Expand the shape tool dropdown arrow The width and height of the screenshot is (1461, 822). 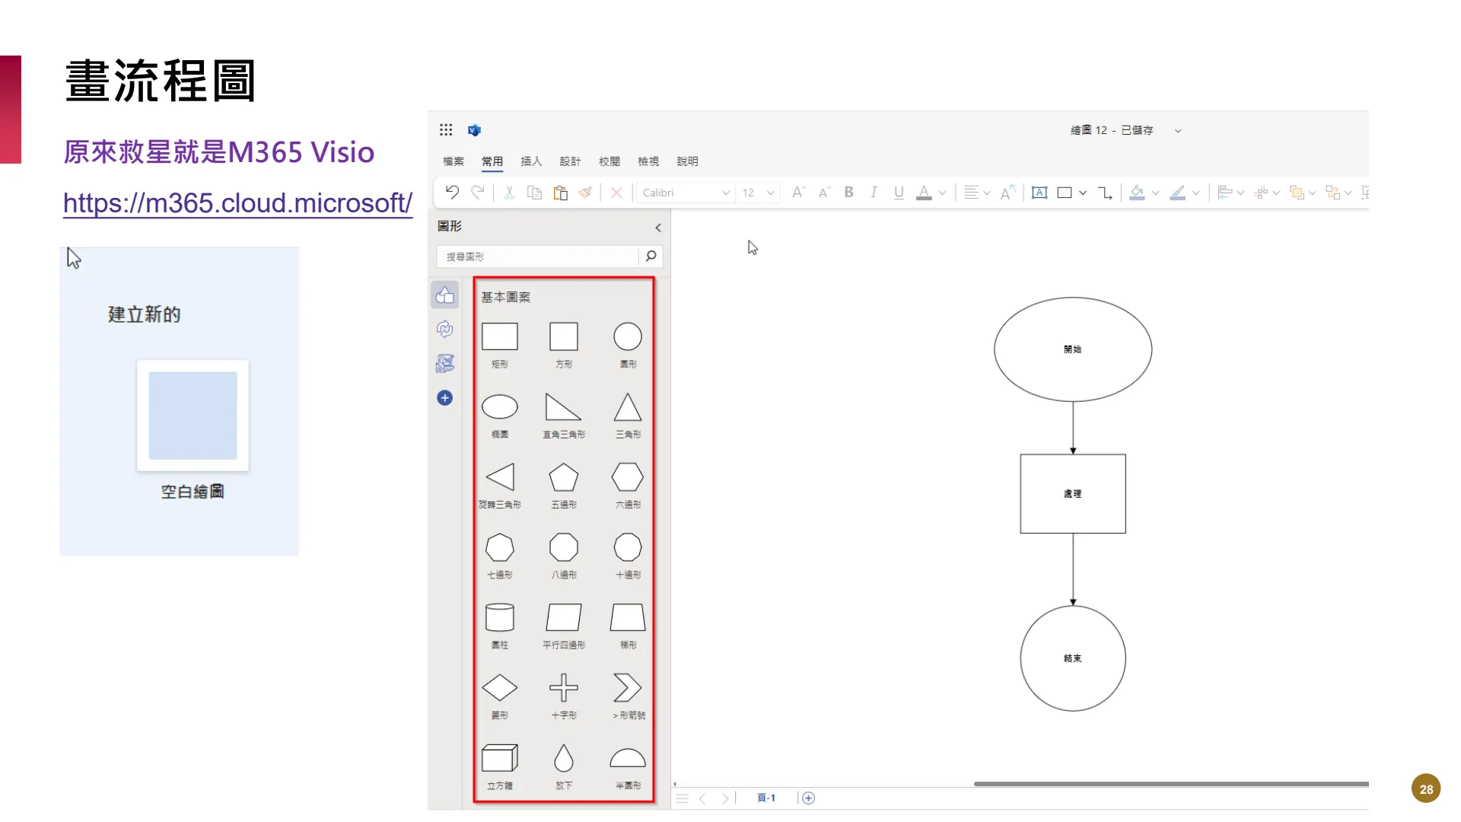tap(1083, 193)
